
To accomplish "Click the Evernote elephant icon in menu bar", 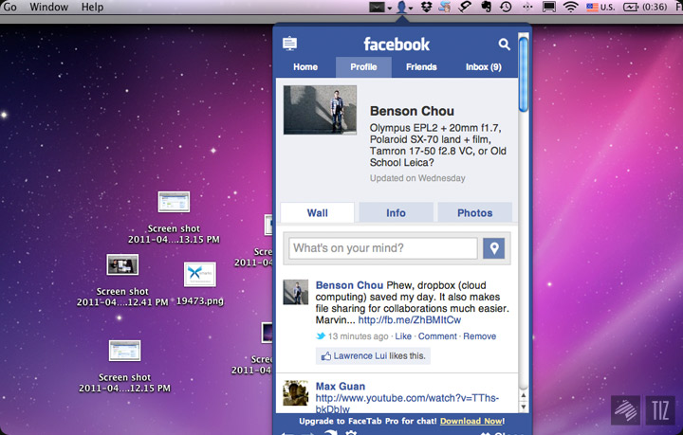I will (486, 8).
